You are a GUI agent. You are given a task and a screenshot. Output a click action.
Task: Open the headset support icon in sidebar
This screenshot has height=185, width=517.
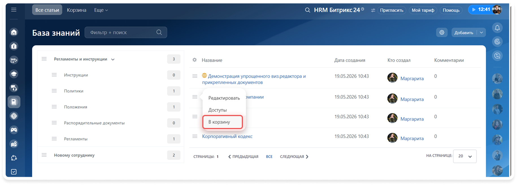tap(14, 88)
